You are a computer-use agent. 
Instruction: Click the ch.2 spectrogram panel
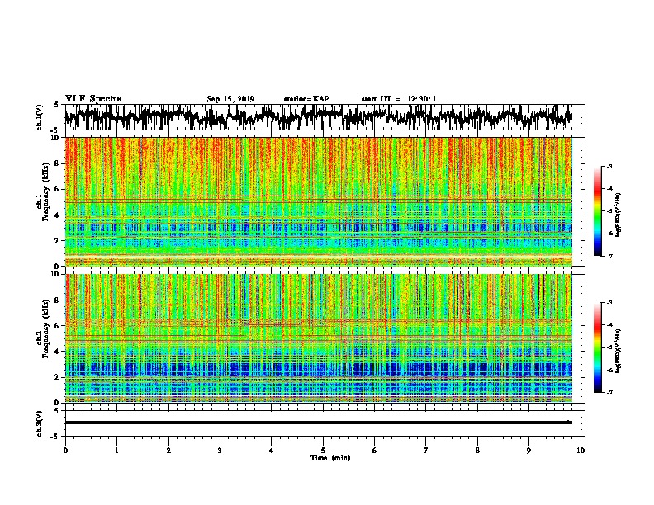(318, 338)
